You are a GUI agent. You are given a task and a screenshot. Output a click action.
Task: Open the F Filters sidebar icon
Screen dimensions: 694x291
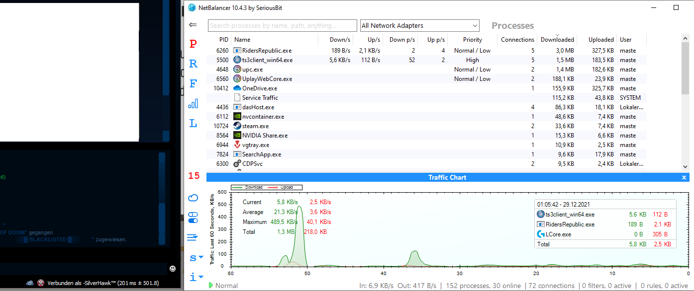[x=194, y=84]
